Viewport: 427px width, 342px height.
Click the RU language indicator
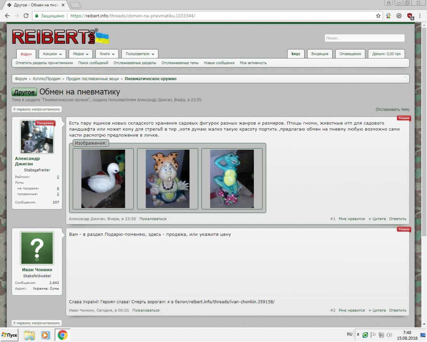coord(349,335)
